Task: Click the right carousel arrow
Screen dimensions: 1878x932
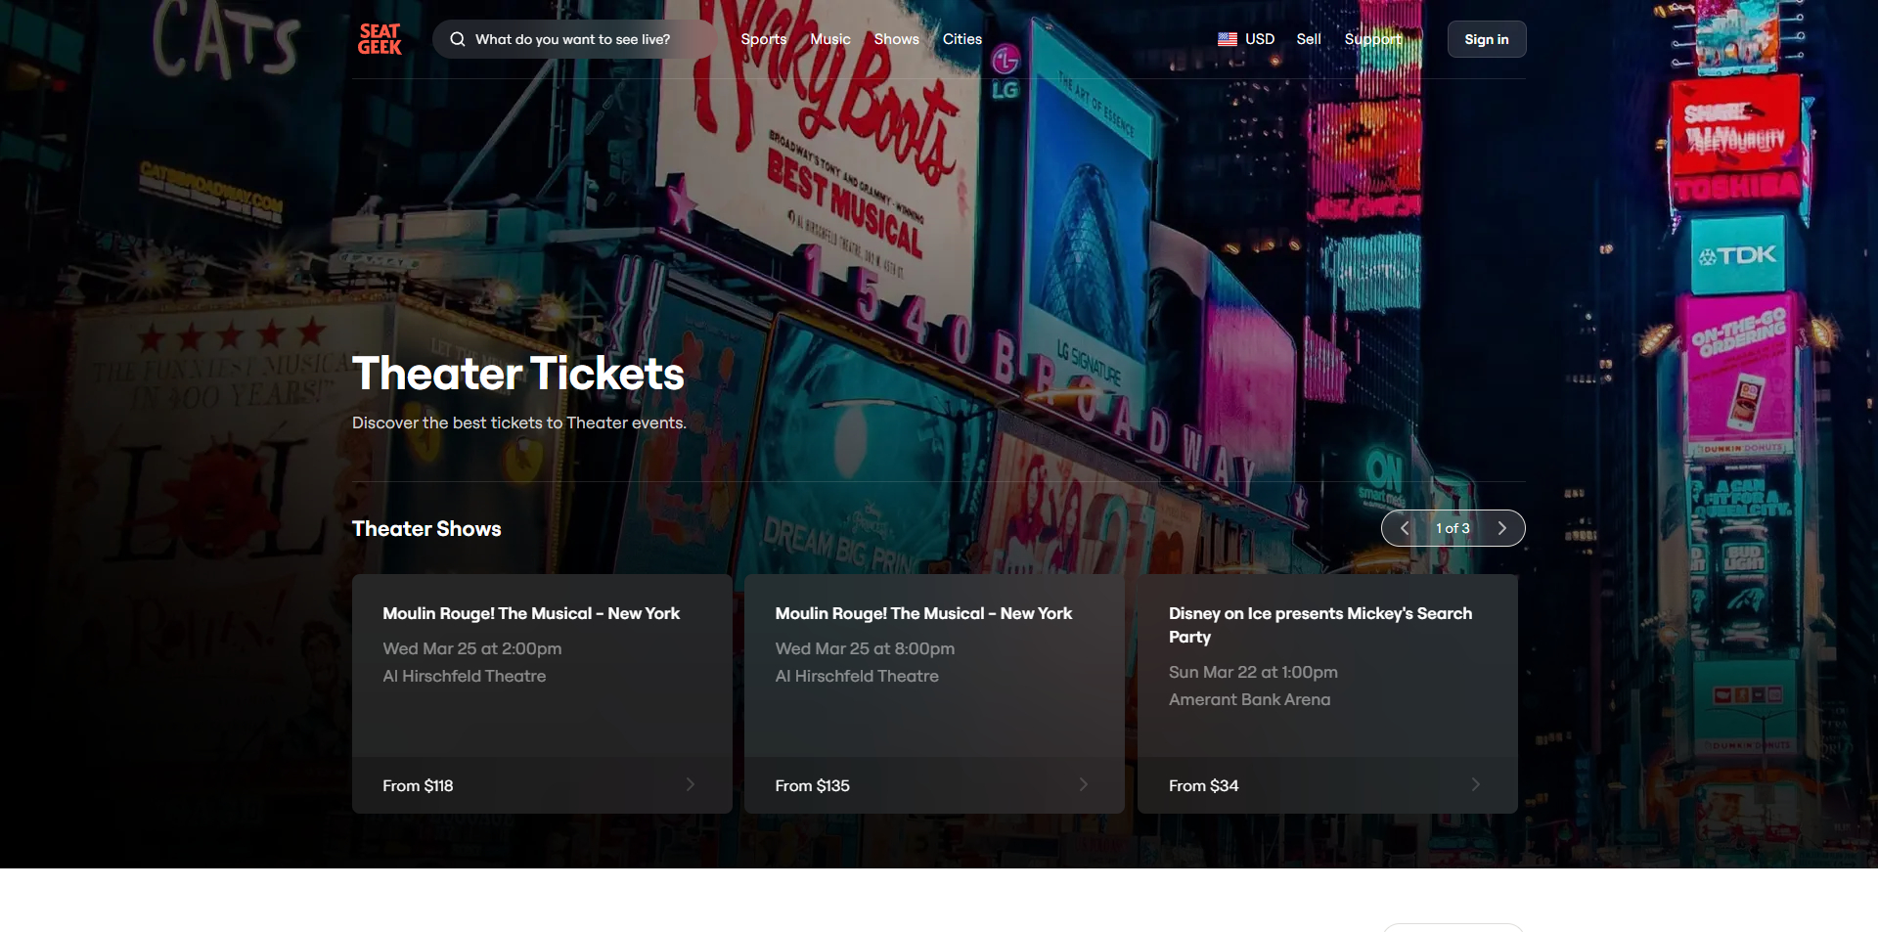Action: click(1502, 527)
